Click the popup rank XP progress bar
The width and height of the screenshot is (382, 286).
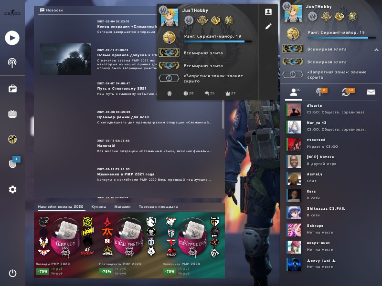pos(218,41)
